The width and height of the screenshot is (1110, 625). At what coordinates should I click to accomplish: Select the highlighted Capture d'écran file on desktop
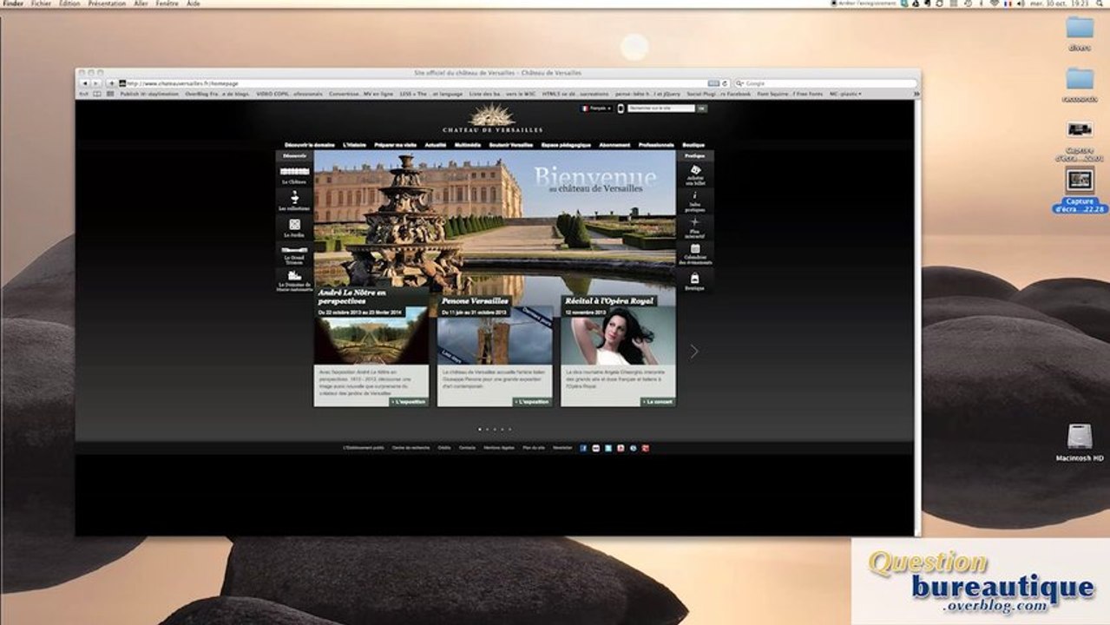coord(1080,191)
